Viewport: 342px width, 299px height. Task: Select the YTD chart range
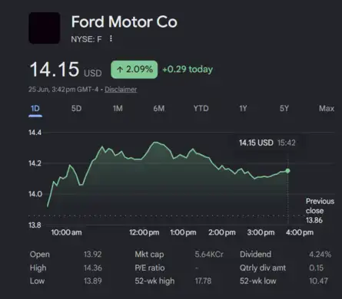201,109
